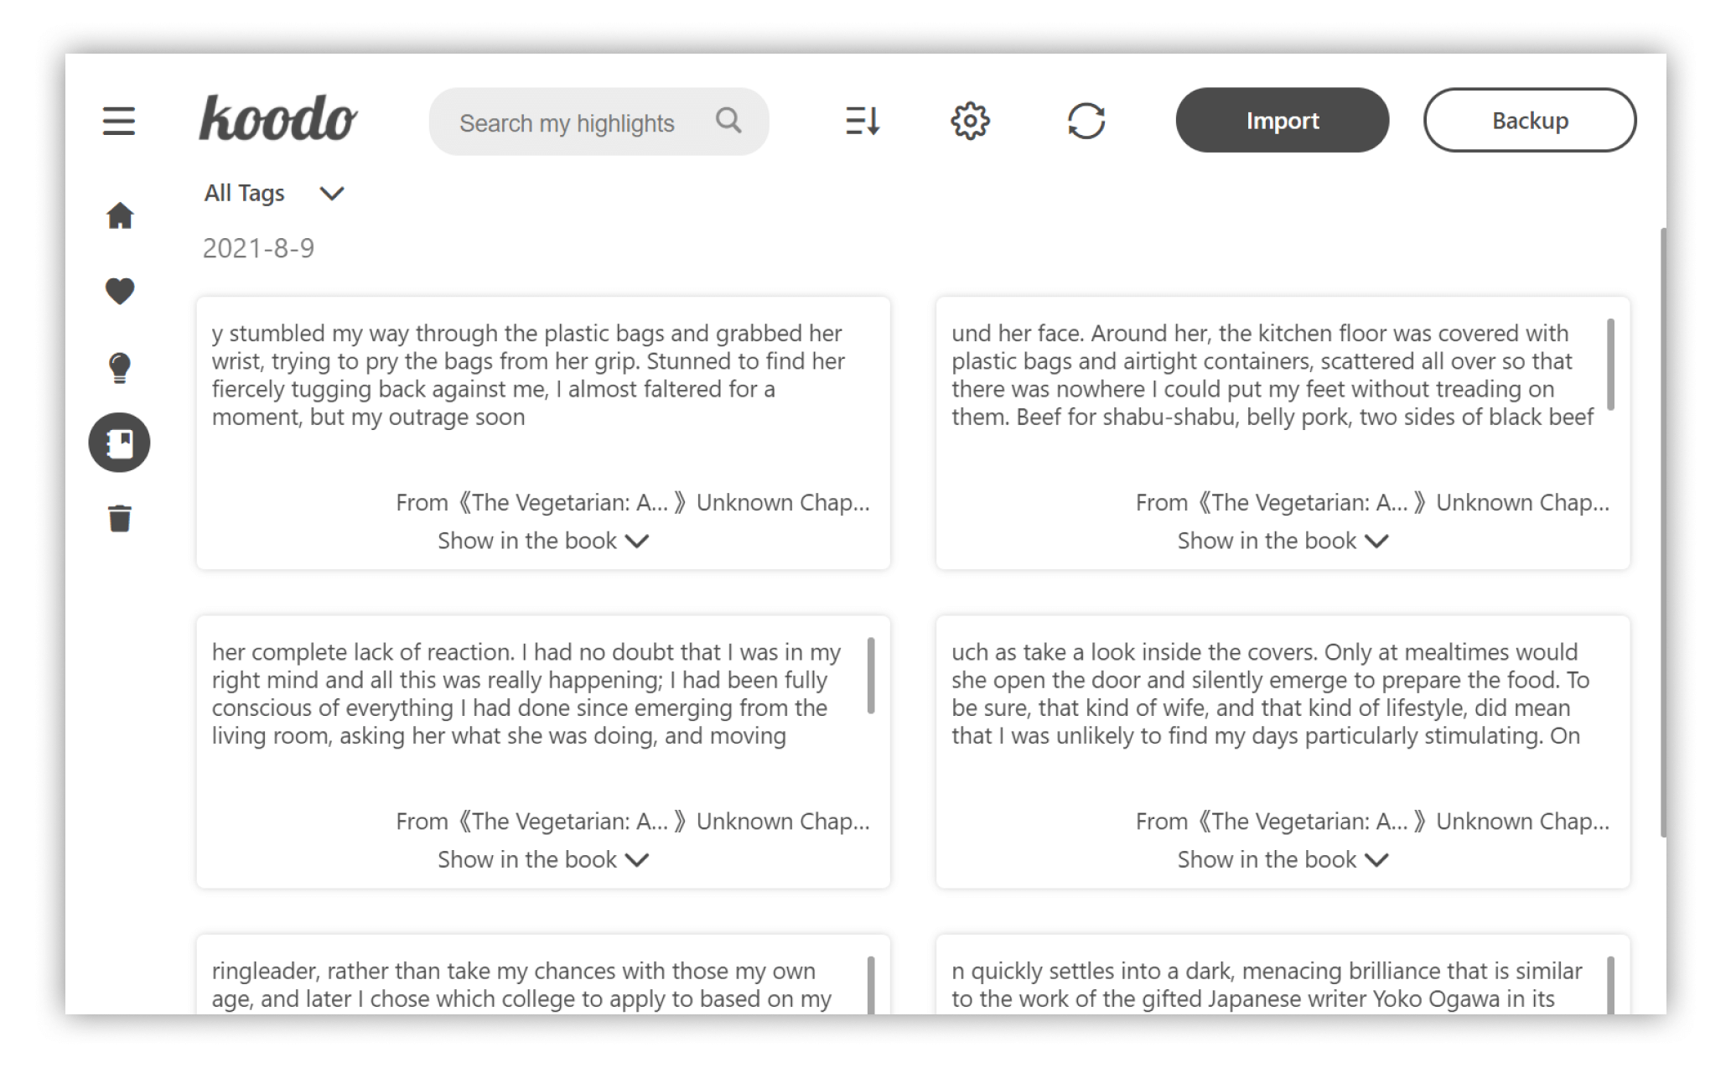The image size is (1731, 1068).
Task: Click the sort order icon
Action: [x=862, y=120]
